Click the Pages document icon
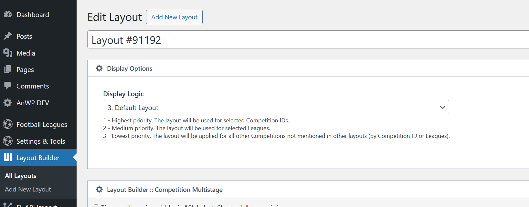This screenshot has width=529, height=207. coord(8,69)
